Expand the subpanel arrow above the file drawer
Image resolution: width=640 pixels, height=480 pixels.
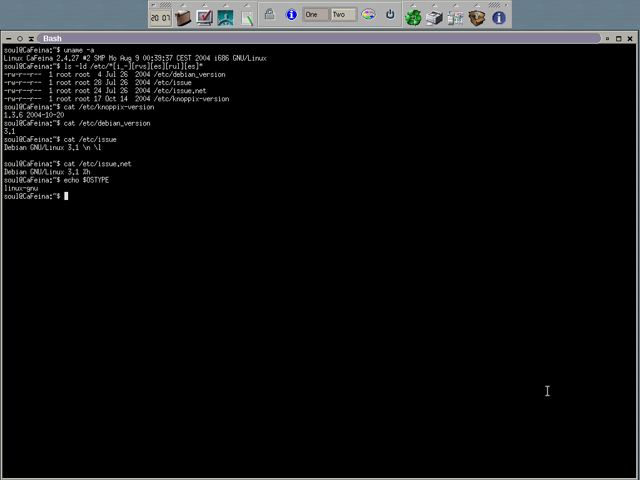click(183, 5)
